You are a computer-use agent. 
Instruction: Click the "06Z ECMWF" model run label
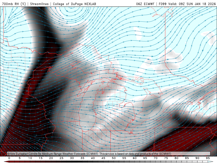click(145, 4)
